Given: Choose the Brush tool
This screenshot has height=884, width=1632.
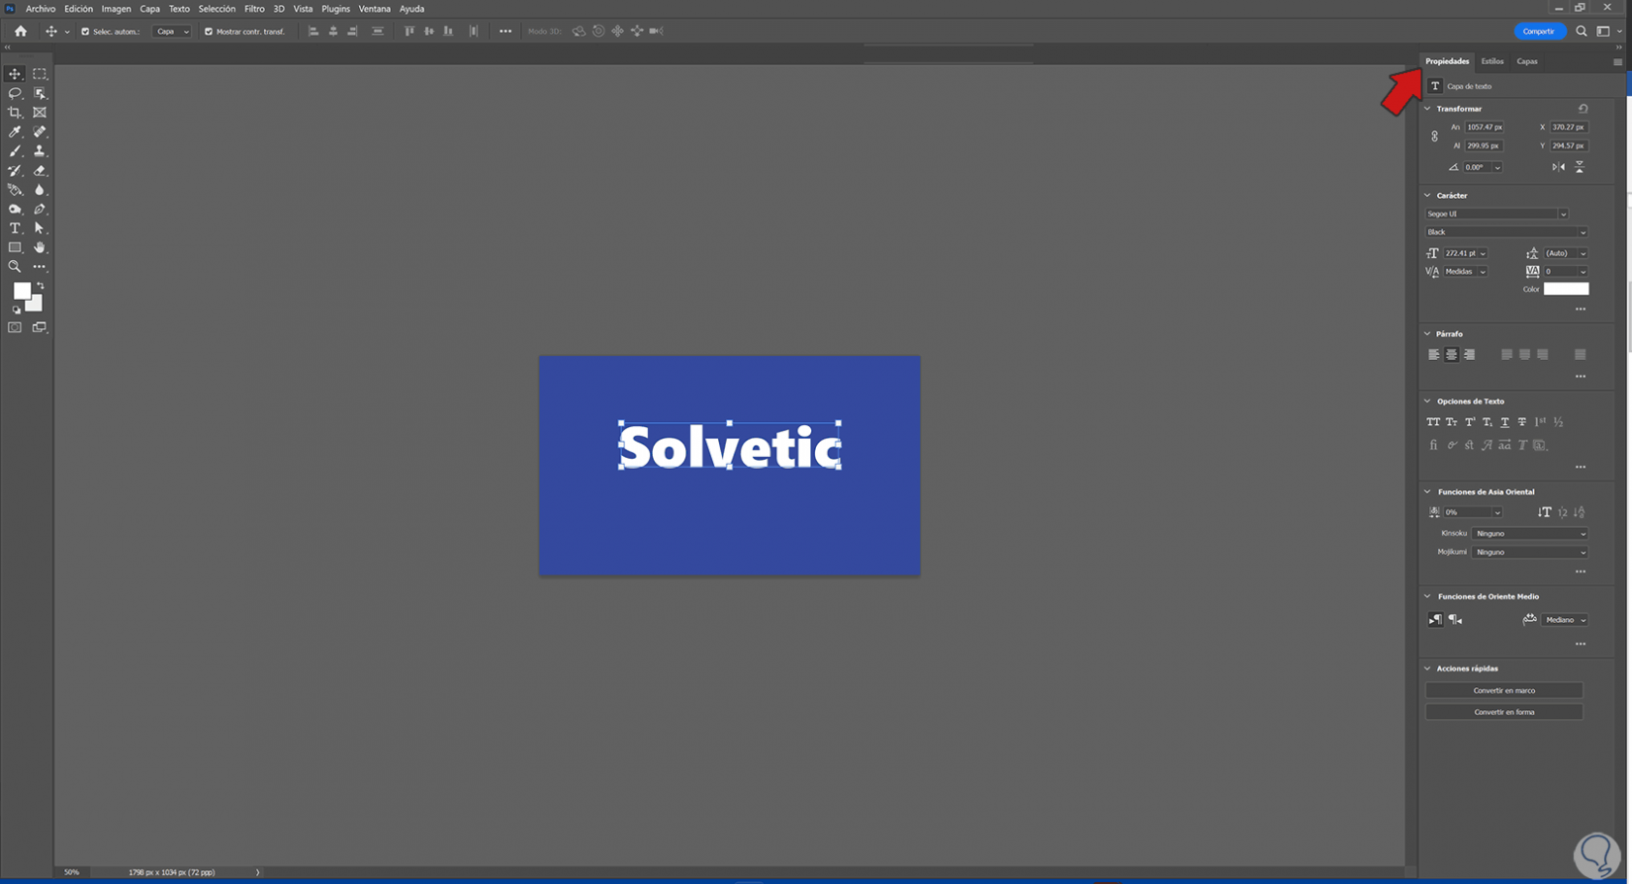Looking at the screenshot, I should 15,151.
